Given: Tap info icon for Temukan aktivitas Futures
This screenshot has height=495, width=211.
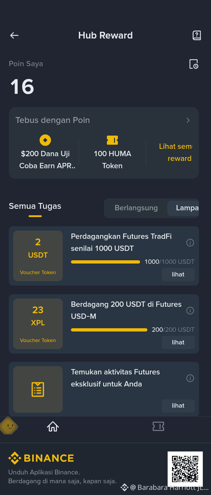Looking at the screenshot, I should tap(190, 378).
